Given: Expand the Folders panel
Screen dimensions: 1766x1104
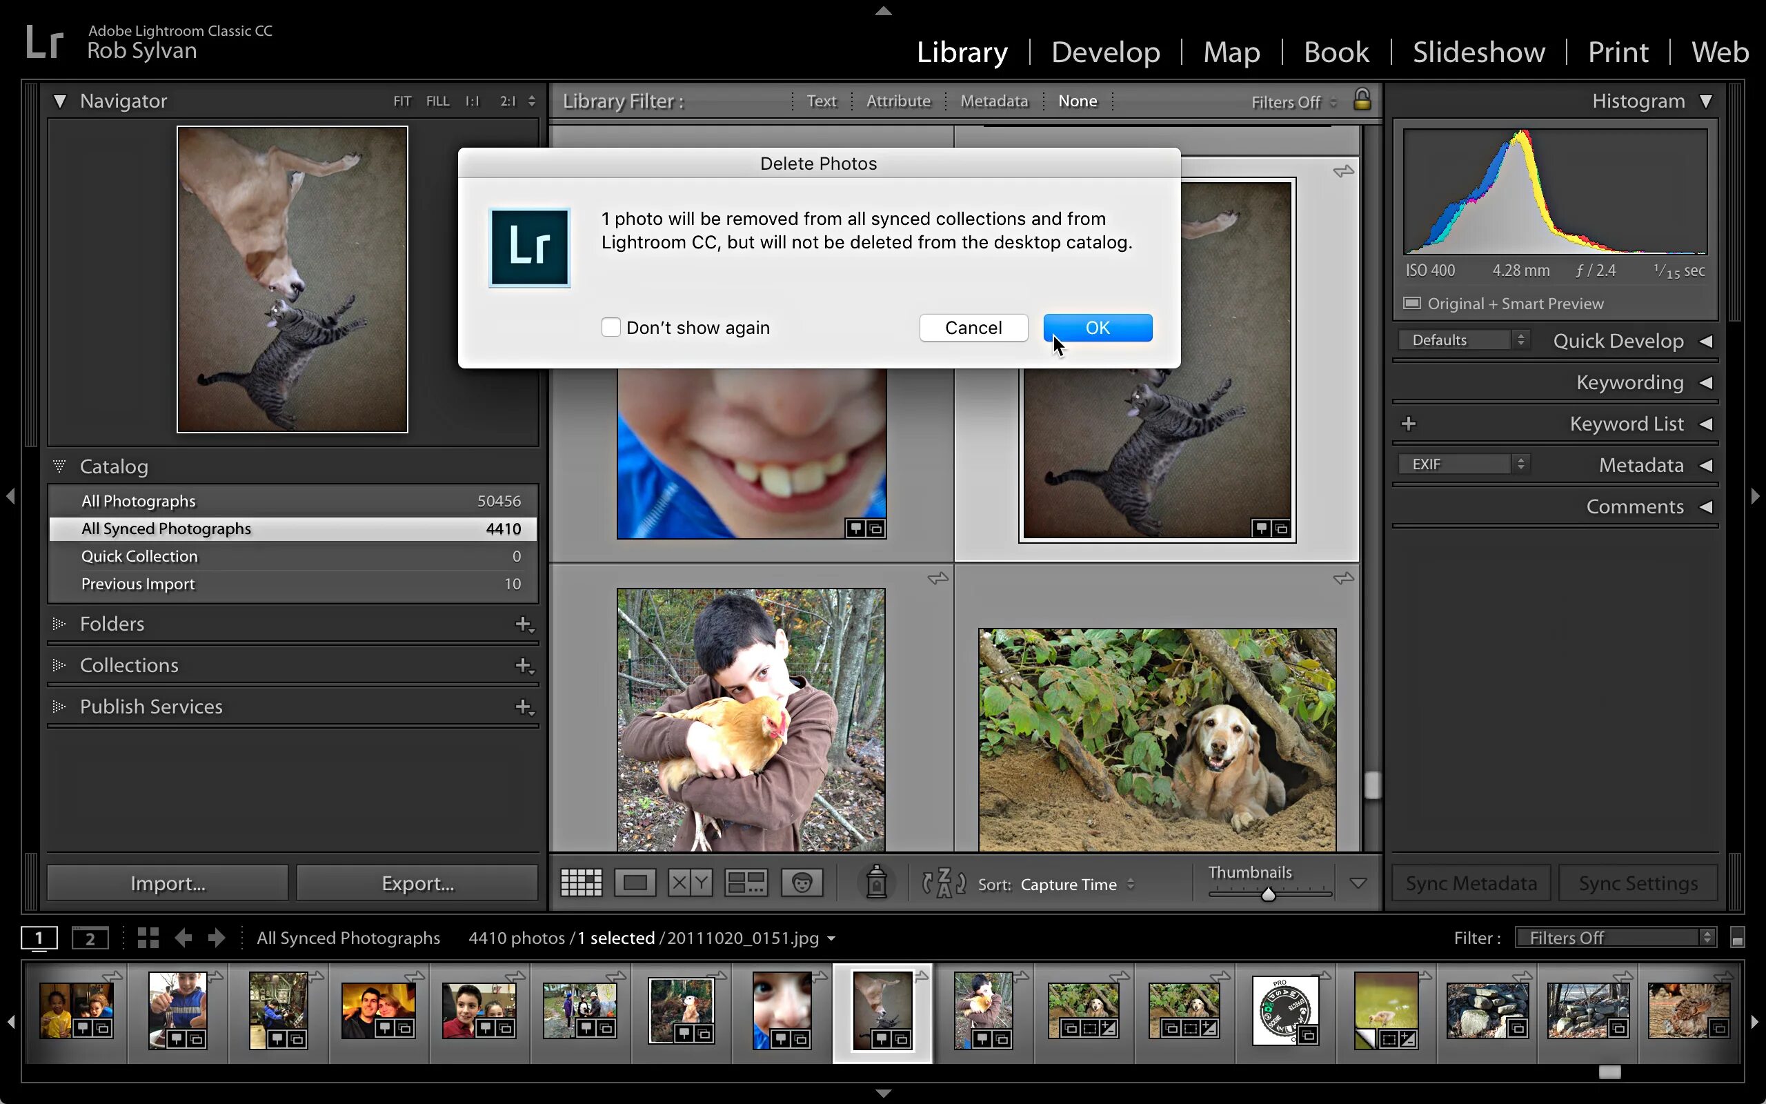Looking at the screenshot, I should (x=112, y=624).
